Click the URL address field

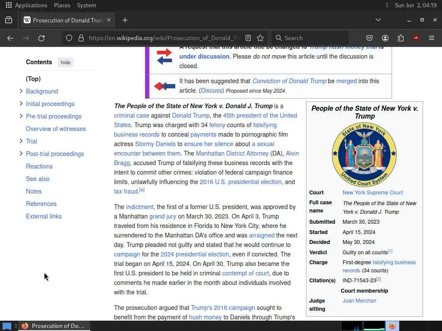(164, 38)
